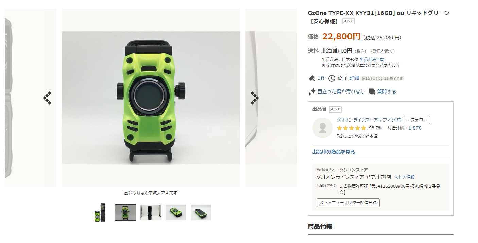
Task: Click the seller avatar icon
Action: coord(322,128)
